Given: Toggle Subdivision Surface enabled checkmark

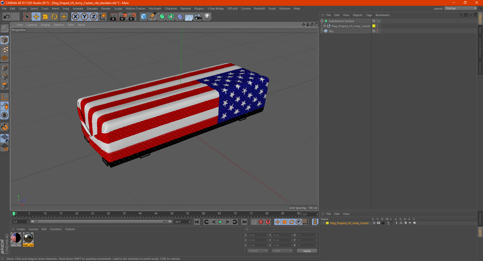Looking at the screenshot, I should tap(380, 21).
